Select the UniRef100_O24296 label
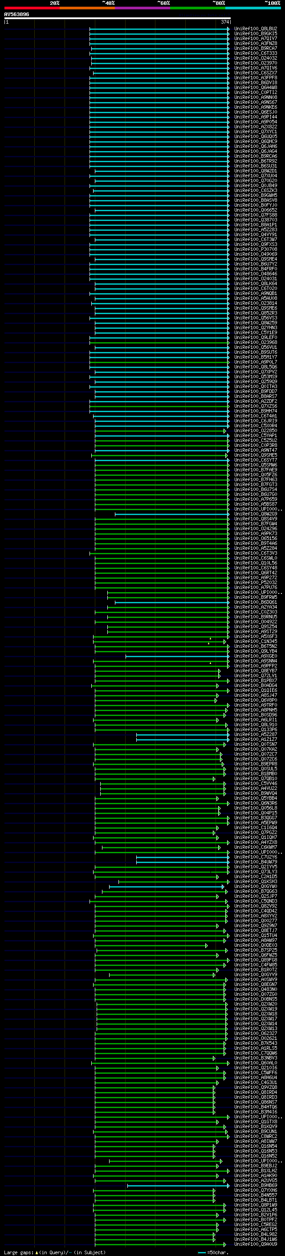The width and height of the screenshot is (285, 1256). tap(255, 528)
